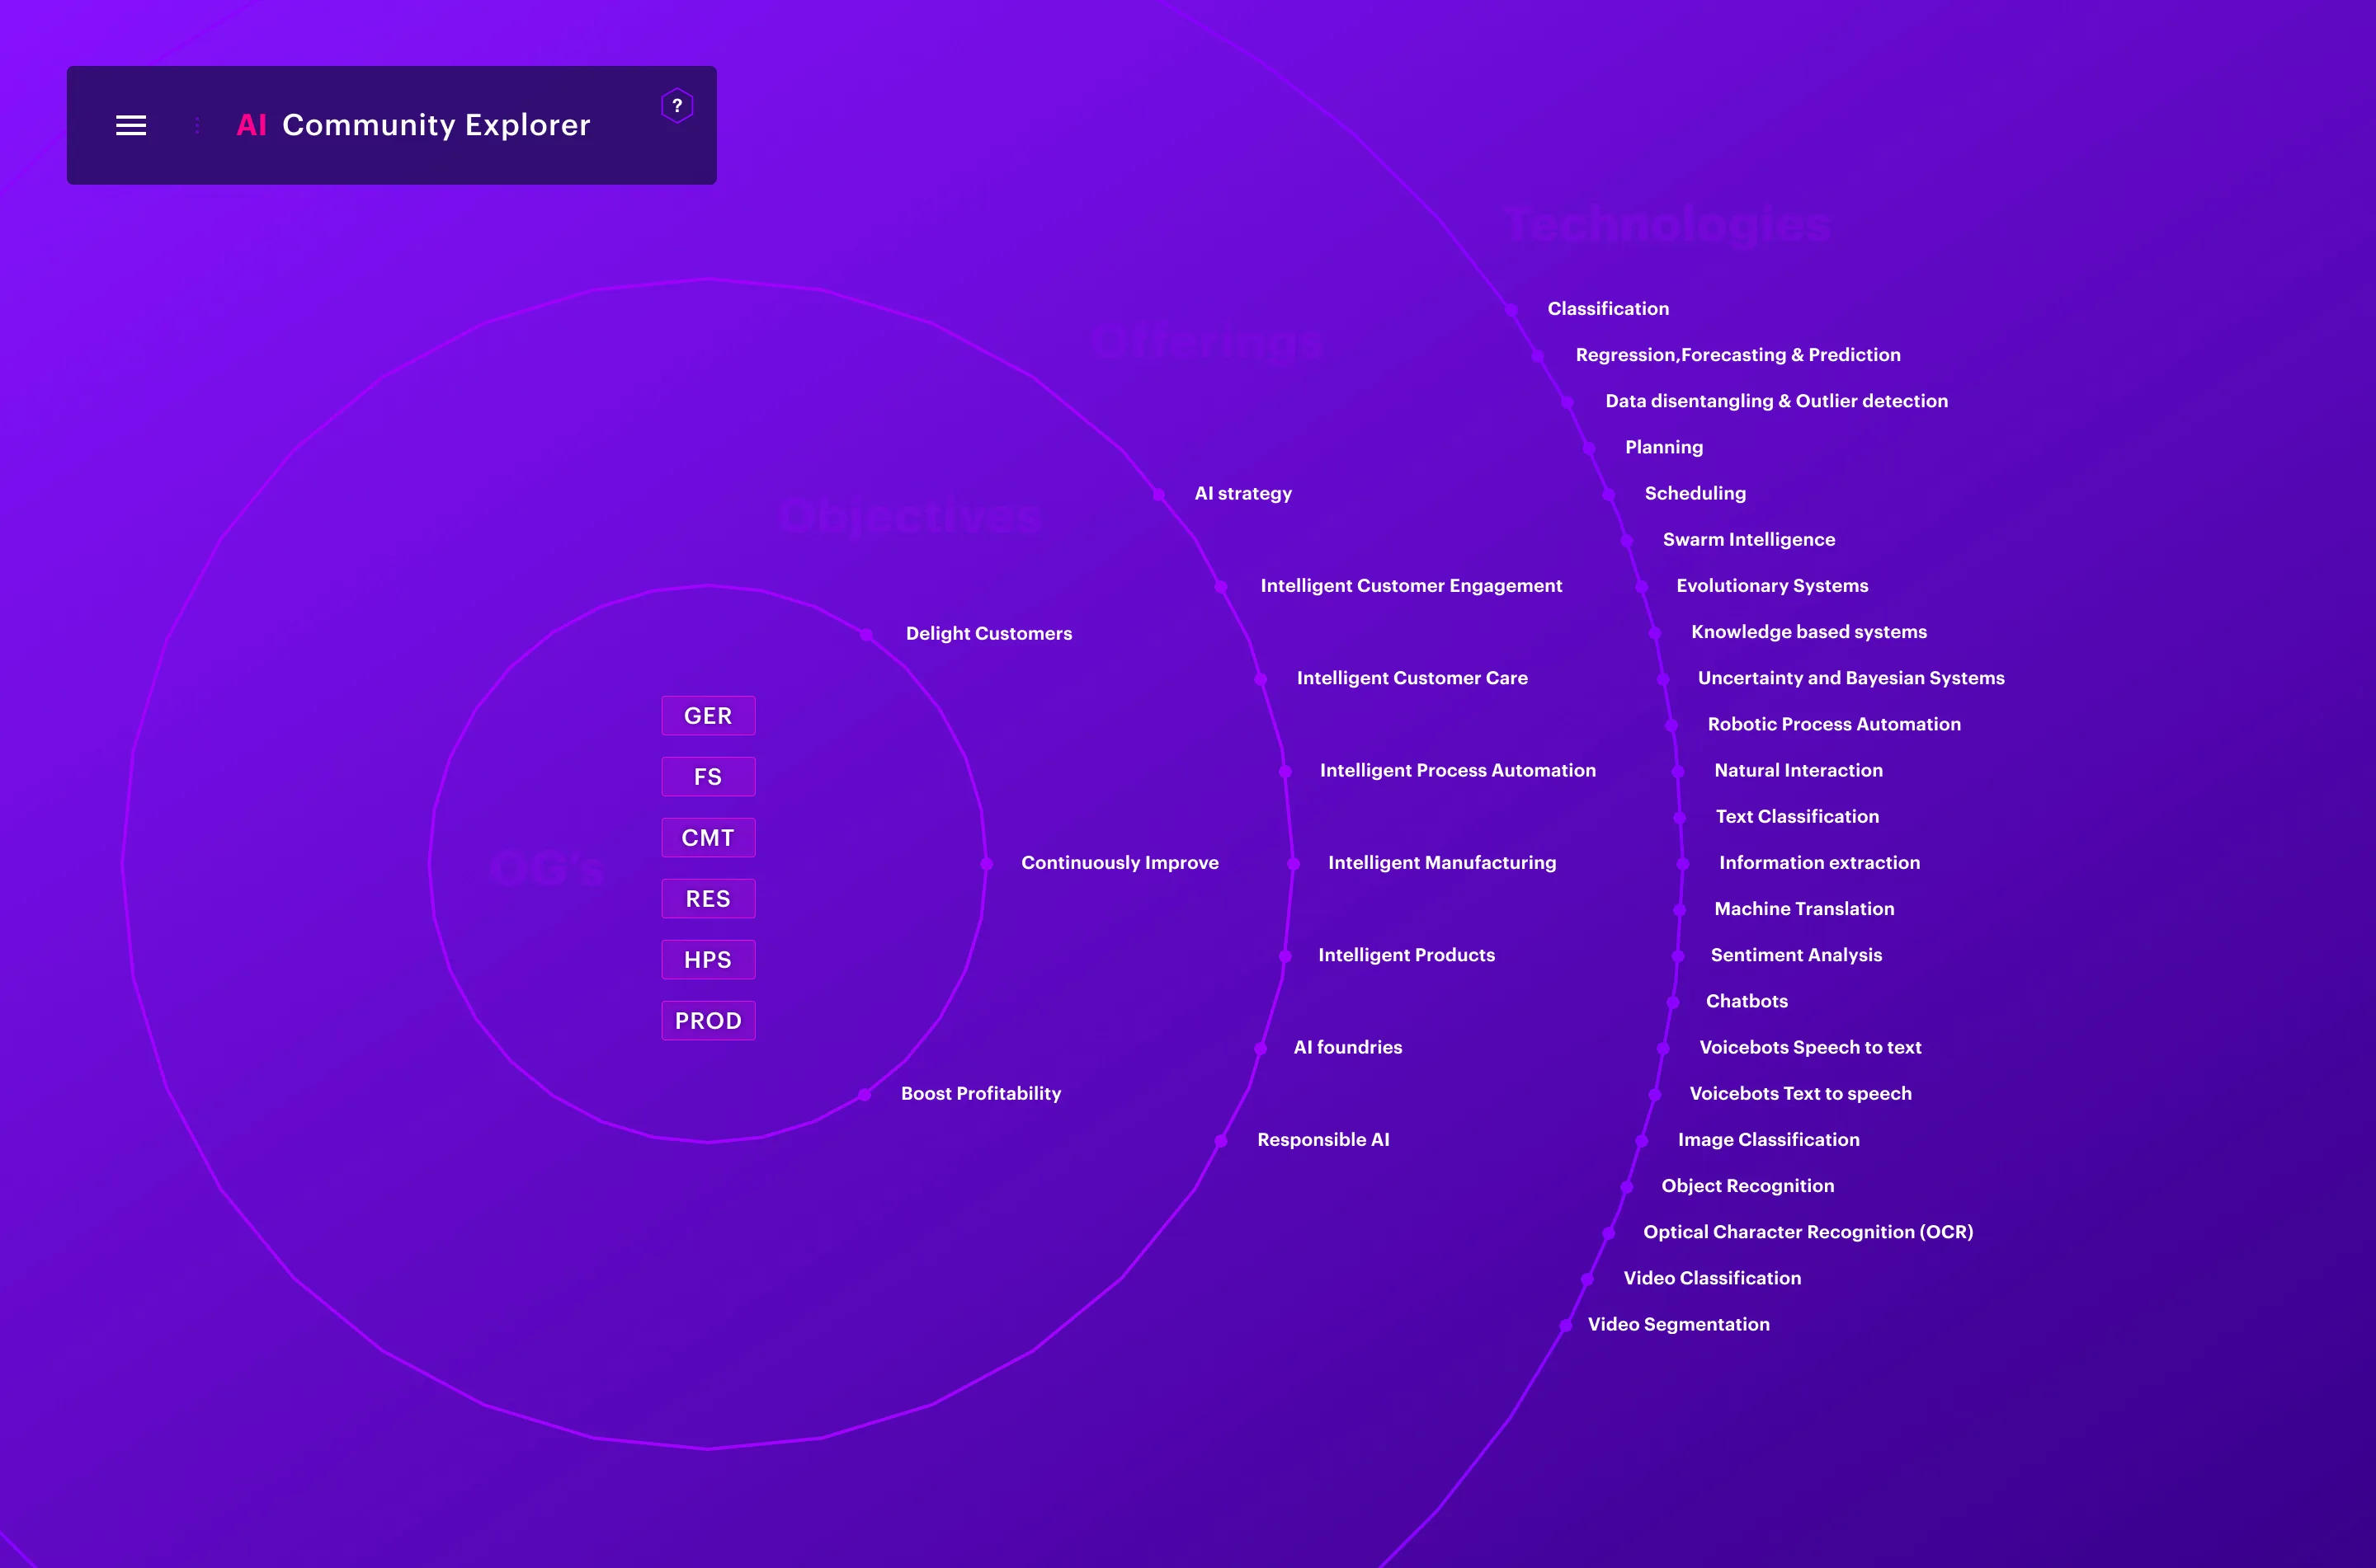Pick Optical Character Recognition (OCR)

[x=1808, y=1232]
